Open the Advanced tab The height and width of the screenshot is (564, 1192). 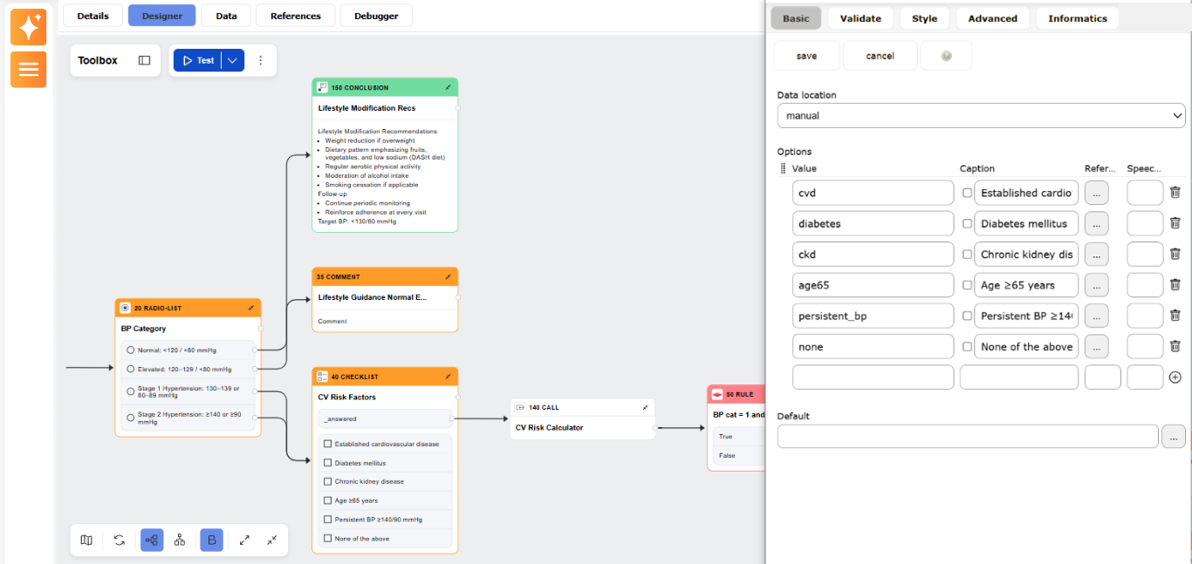click(993, 18)
